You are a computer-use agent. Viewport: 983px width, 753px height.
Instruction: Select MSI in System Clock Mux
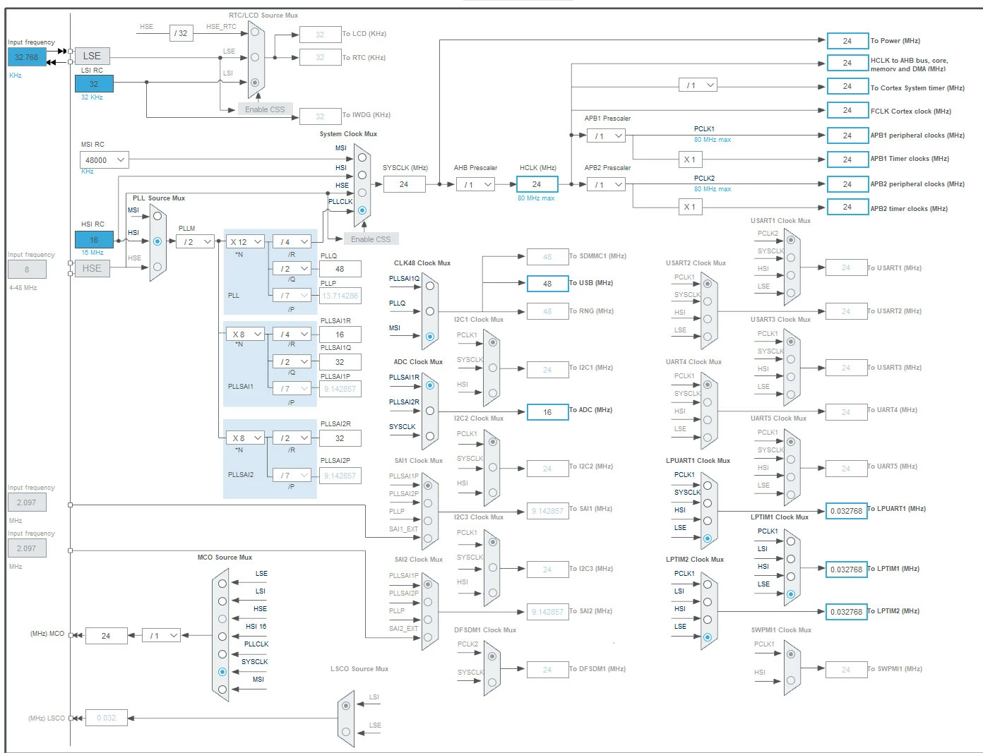pyautogui.click(x=362, y=157)
